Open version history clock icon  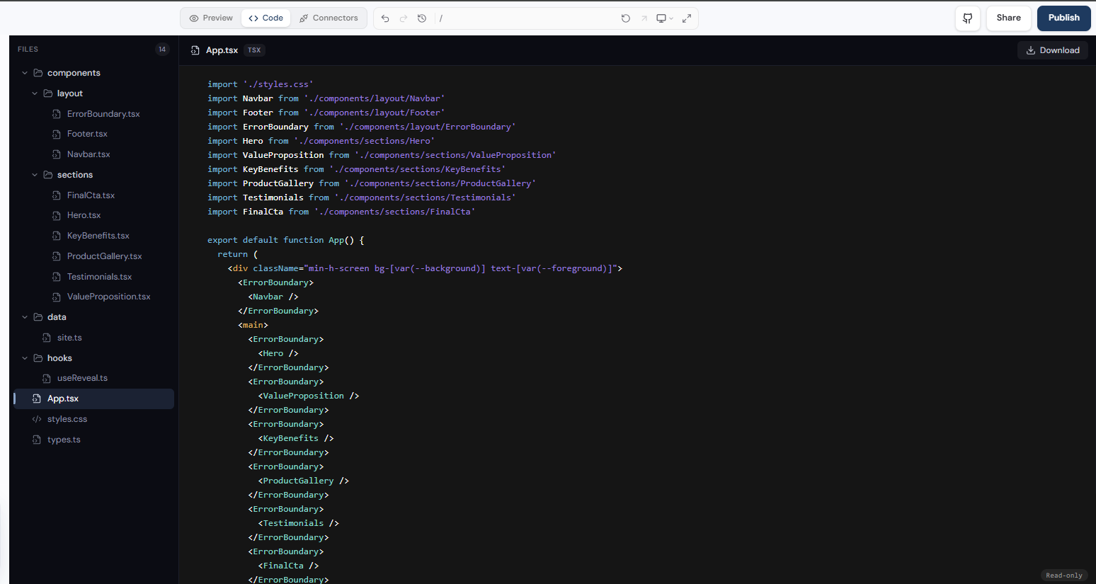click(422, 18)
